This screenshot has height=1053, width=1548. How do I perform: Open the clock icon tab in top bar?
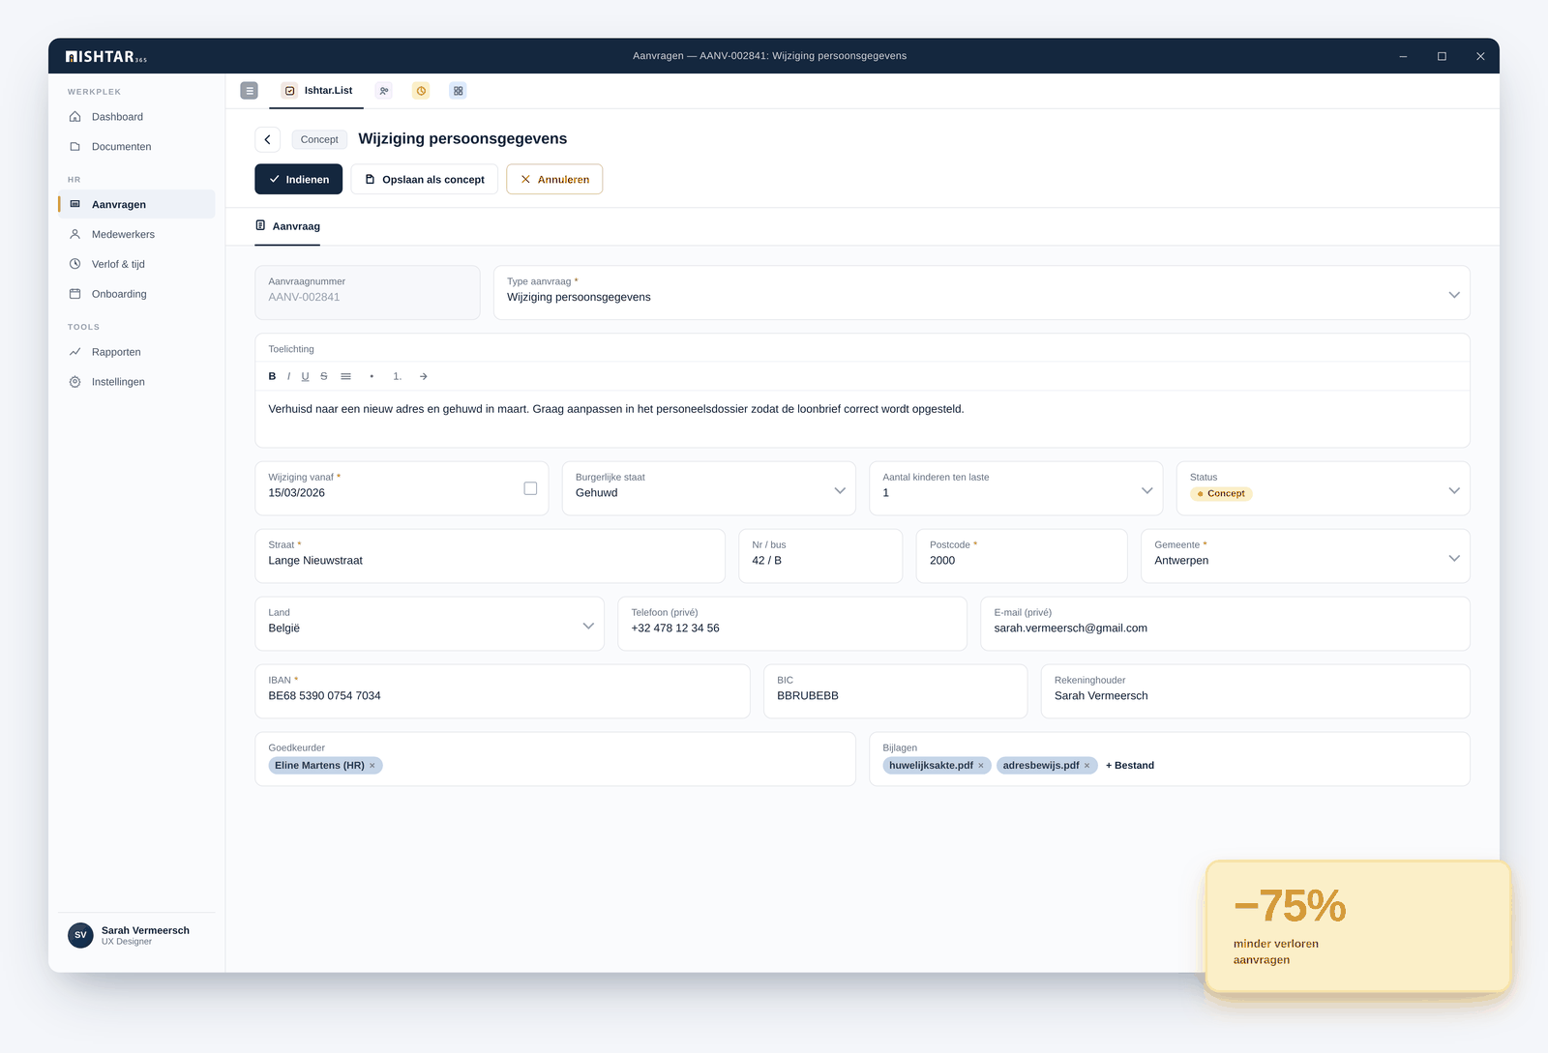point(422,91)
